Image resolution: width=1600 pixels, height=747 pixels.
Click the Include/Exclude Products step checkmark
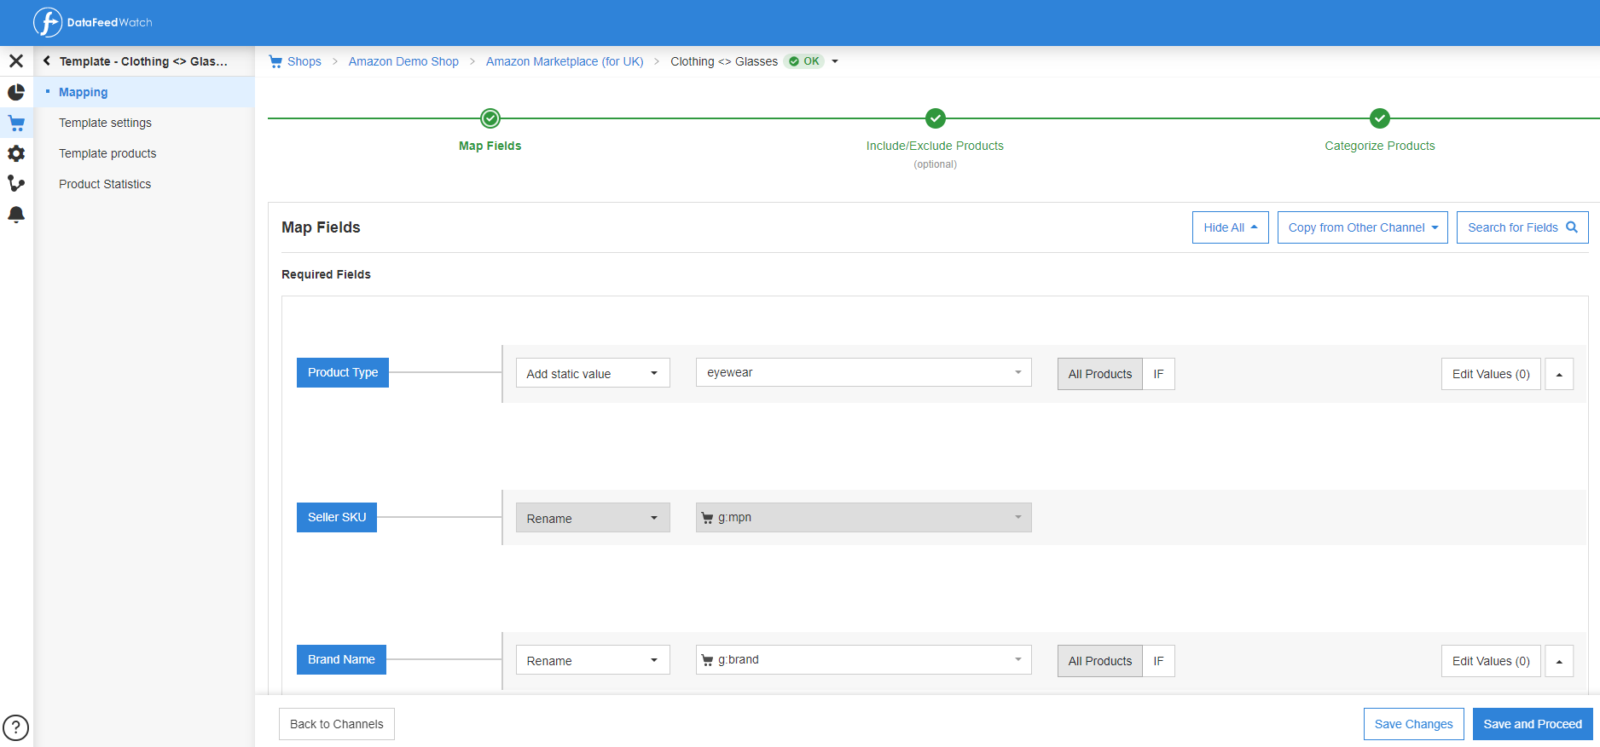[936, 118]
